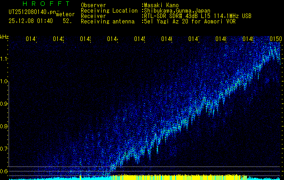Click the observer name Masaki Kano
This screenshot has width=284, height=180.
click(x=161, y=5)
